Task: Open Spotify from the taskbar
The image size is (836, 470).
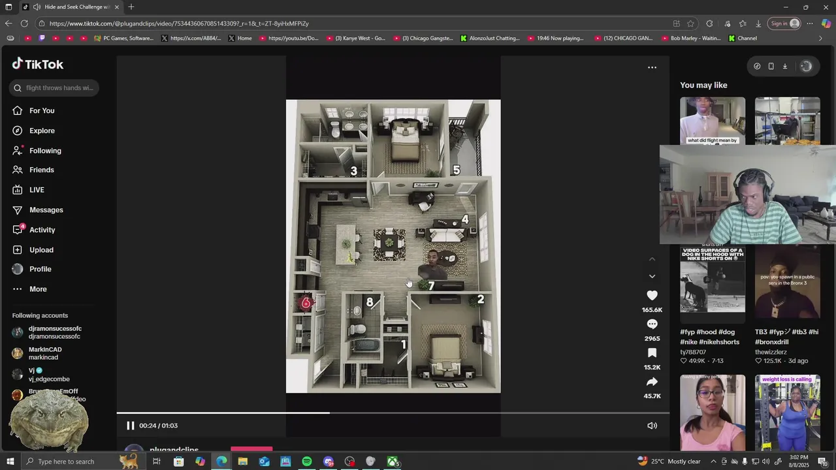Action: click(x=307, y=462)
